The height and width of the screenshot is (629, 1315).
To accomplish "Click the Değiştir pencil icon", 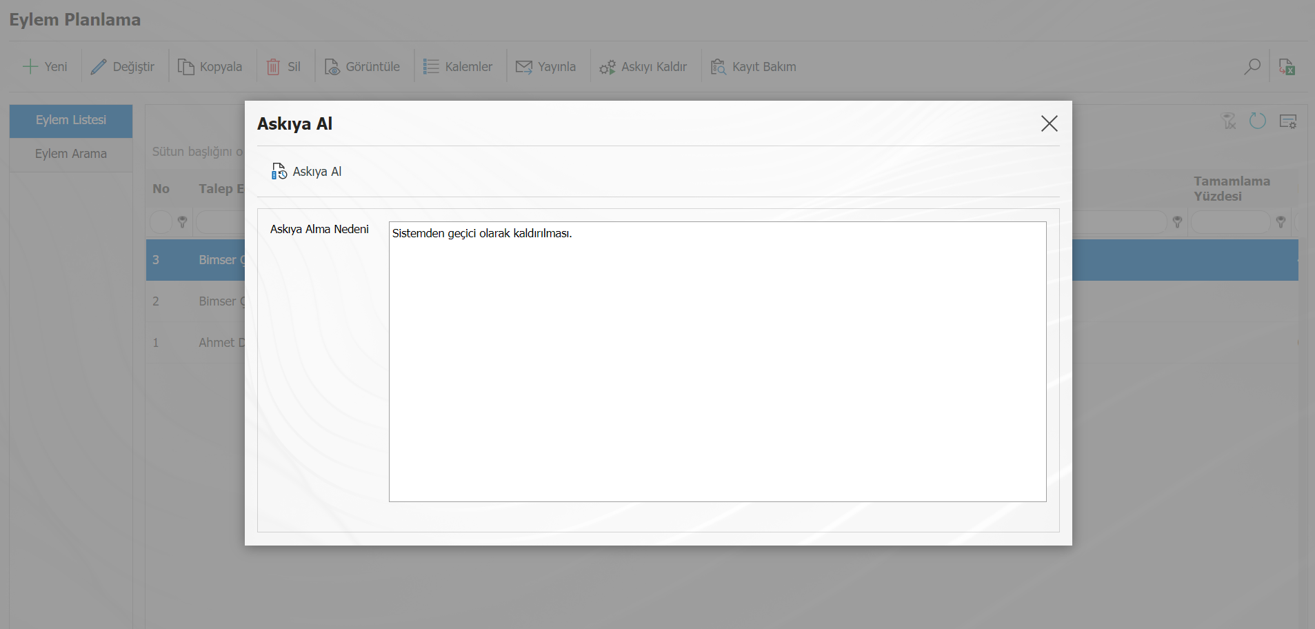I will click(x=99, y=67).
